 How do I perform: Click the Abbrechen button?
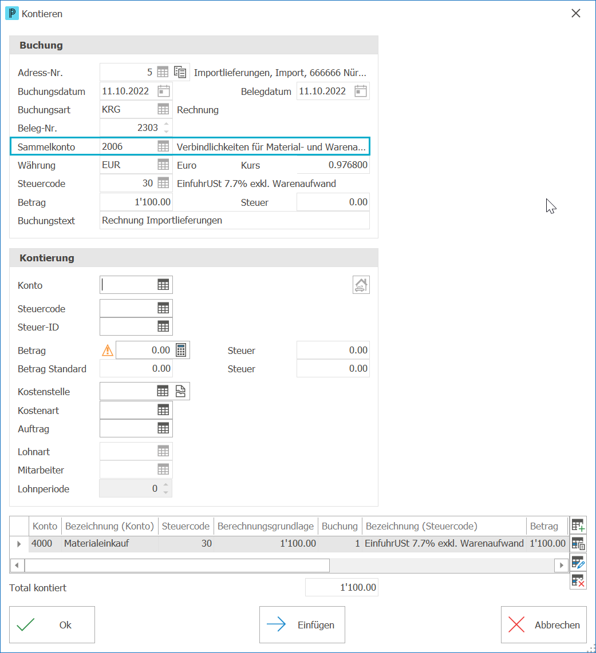click(x=543, y=624)
